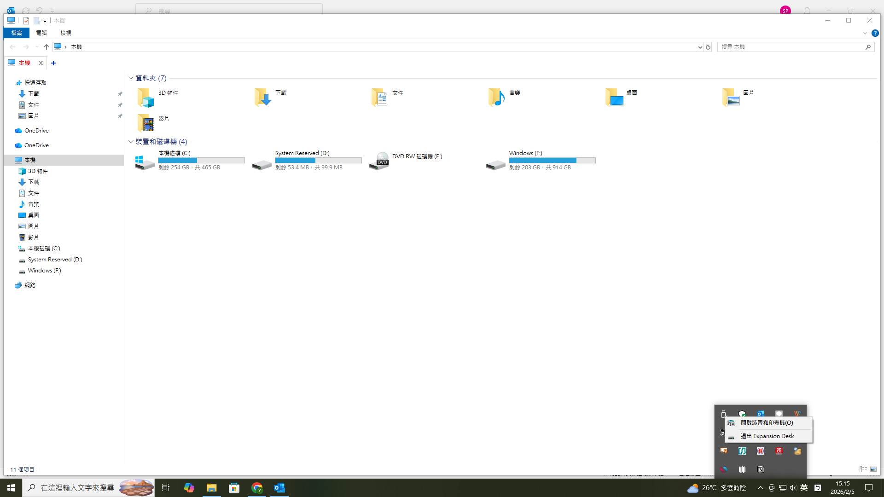This screenshot has height=497, width=884.
Task: Open the Notion tray icon
Action: 761,469
